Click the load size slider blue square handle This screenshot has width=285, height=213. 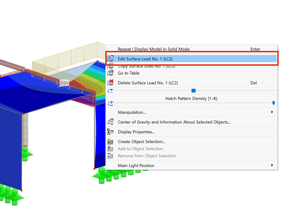[x=193, y=90]
